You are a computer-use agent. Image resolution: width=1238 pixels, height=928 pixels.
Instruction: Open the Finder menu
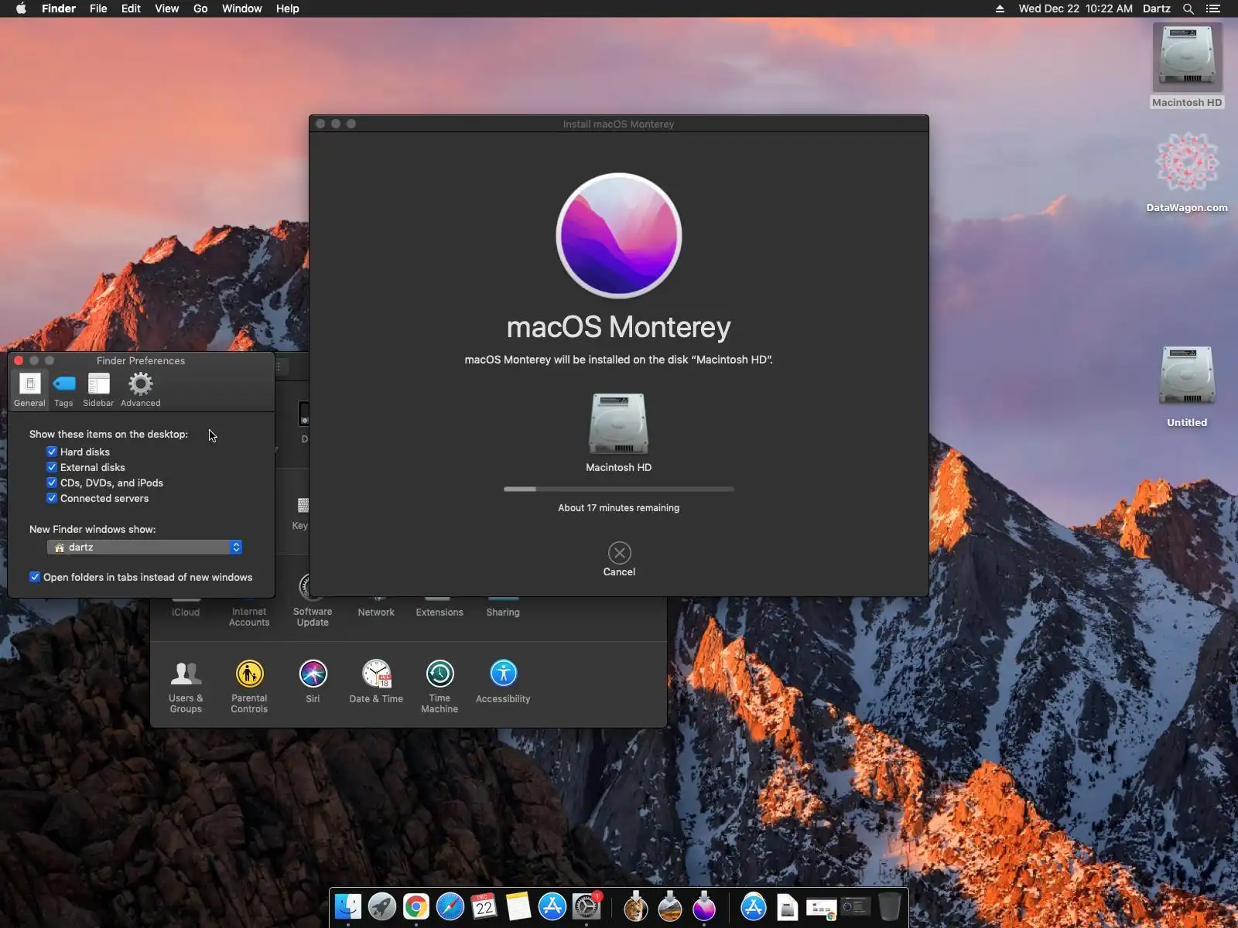59,9
